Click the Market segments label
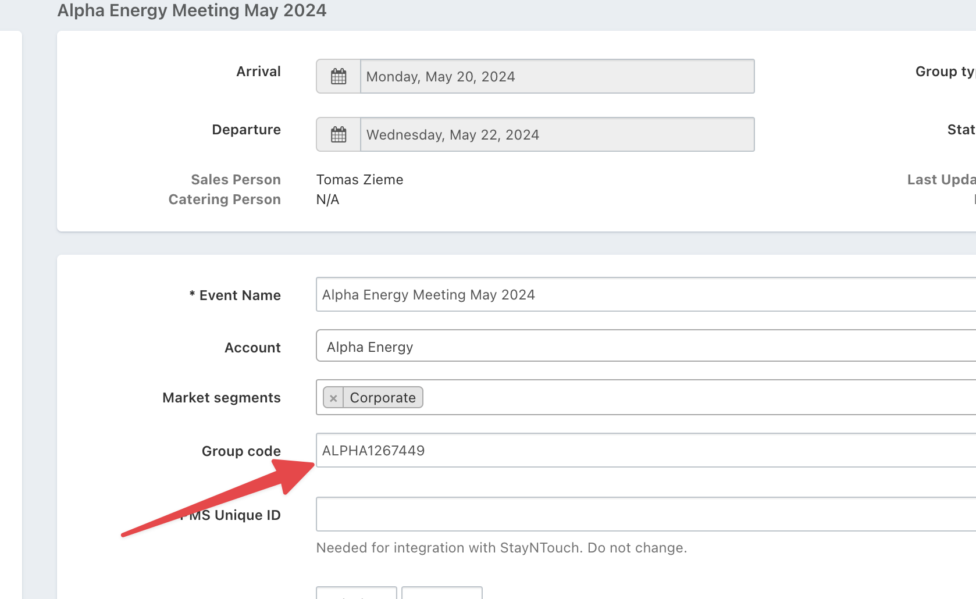This screenshot has width=976, height=599. click(x=222, y=398)
